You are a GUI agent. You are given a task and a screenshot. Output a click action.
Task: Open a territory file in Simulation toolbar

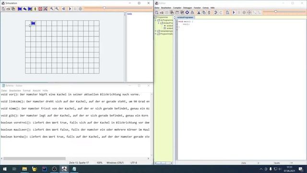point(8,9)
